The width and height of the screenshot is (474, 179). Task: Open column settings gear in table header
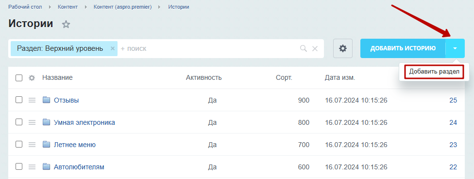(x=32, y=78)
